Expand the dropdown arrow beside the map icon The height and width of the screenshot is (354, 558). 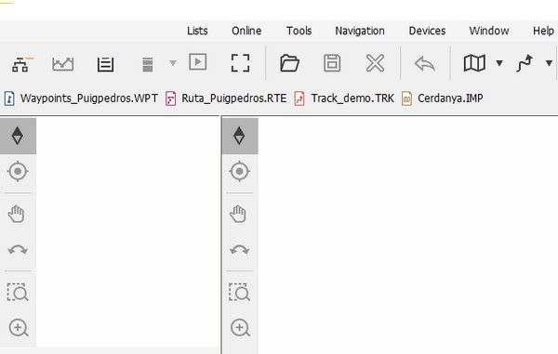tap(499, 63)
